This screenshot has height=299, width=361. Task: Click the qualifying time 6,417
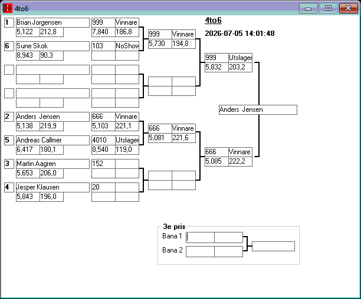(28, 149)
